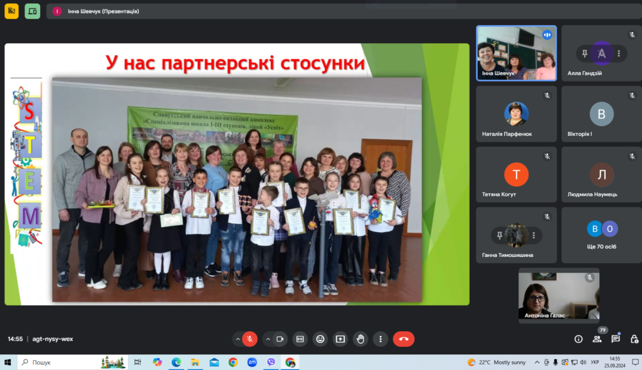Toggle the camera on or off
This screenshot has height=370, width=642.
[280, 339]
